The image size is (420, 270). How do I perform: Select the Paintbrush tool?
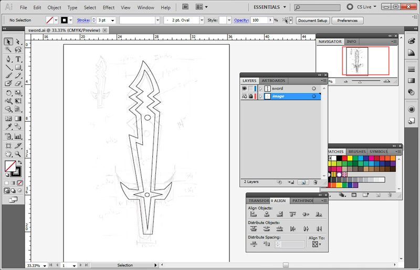[8, 75]
